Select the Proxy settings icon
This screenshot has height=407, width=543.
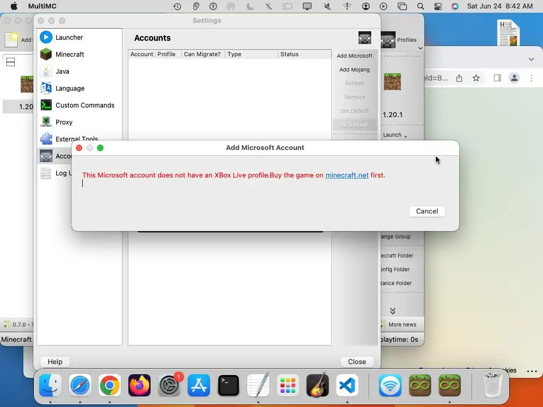(46, 122)
